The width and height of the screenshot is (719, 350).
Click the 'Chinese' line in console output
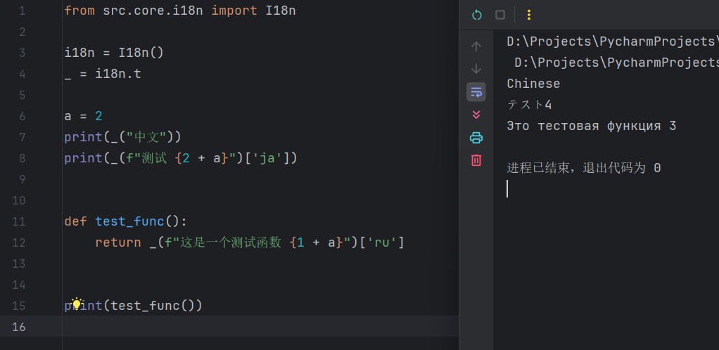pos(533,84)
